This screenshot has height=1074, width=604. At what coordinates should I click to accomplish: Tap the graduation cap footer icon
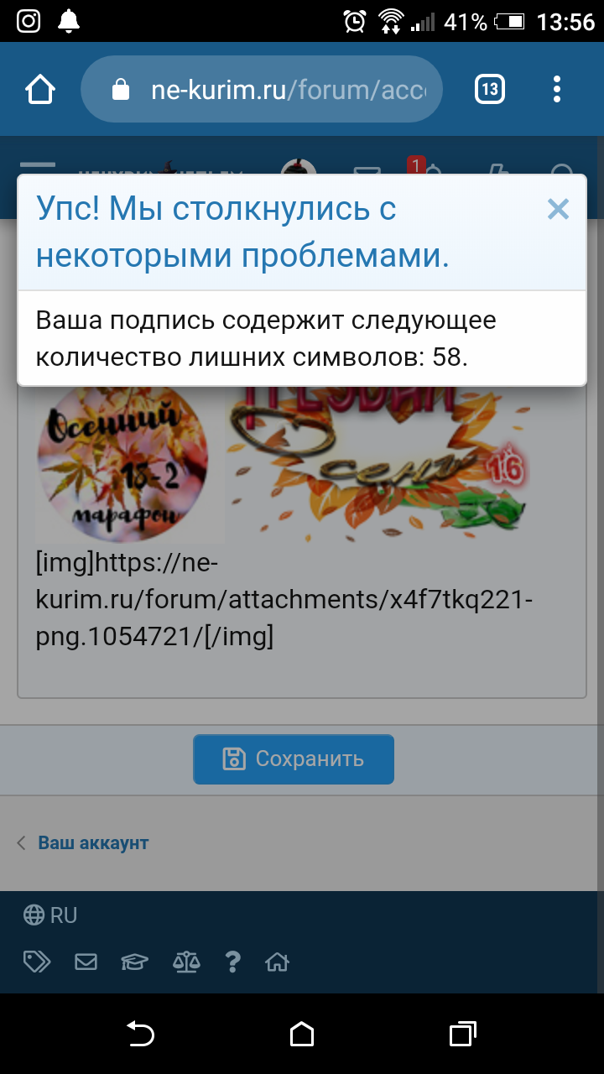tap(134, 962)
